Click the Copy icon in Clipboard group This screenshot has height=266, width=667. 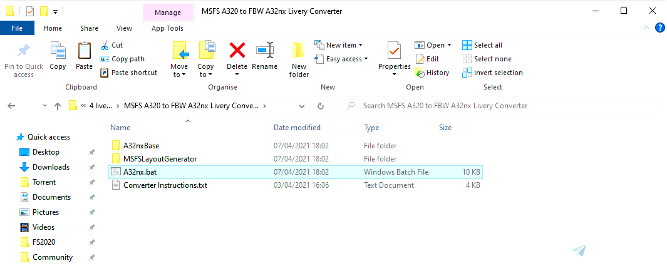58,51
